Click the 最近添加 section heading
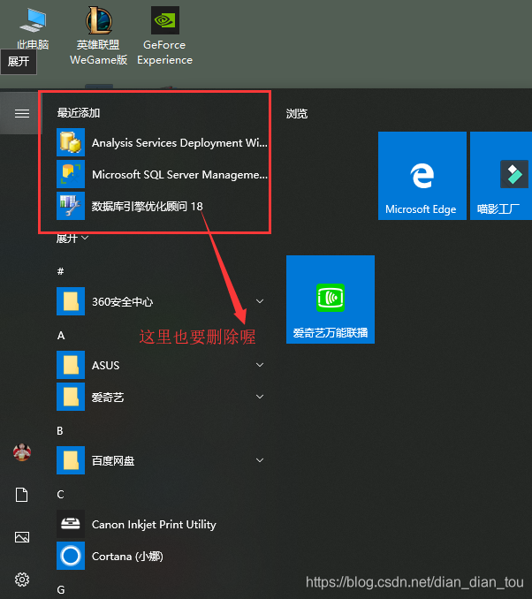 pyautogui.click(x=79, y=113)
